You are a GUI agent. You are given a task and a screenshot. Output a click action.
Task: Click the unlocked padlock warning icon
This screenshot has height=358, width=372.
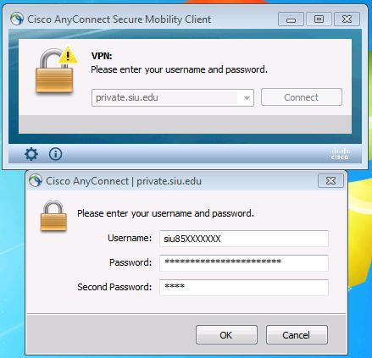56,70
